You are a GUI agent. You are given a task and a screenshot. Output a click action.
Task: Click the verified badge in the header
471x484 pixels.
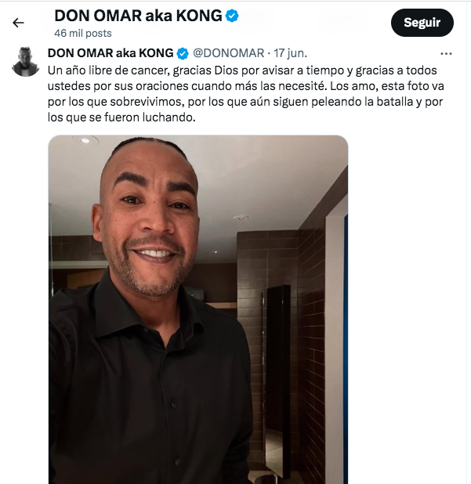pyautogui.click(x=232, y=16)
